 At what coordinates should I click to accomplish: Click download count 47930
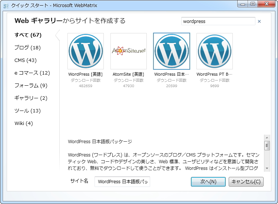129,86
